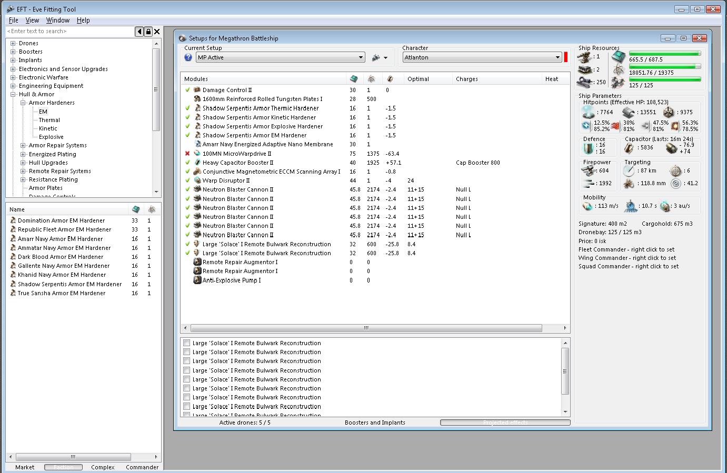Open the View menu
Viewport: 727px width, 473px height.
coord(32,20)
